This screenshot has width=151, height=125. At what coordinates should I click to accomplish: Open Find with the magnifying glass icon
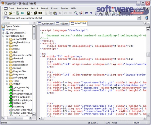(76, 13)
